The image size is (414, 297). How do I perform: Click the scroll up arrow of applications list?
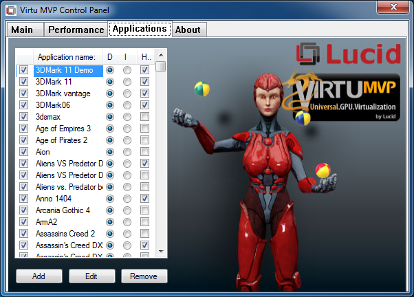[160, 56]
